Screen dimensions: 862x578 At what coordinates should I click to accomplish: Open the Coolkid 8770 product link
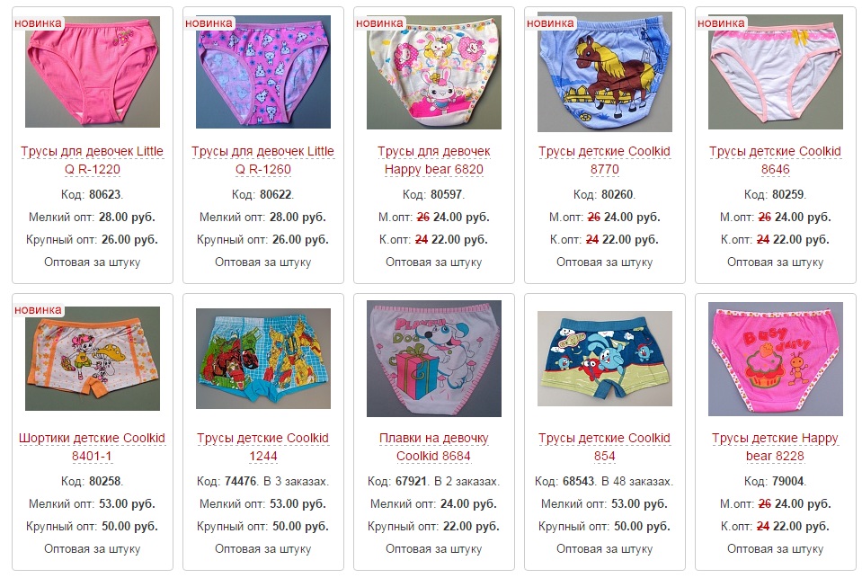click(x=604, y=160)
